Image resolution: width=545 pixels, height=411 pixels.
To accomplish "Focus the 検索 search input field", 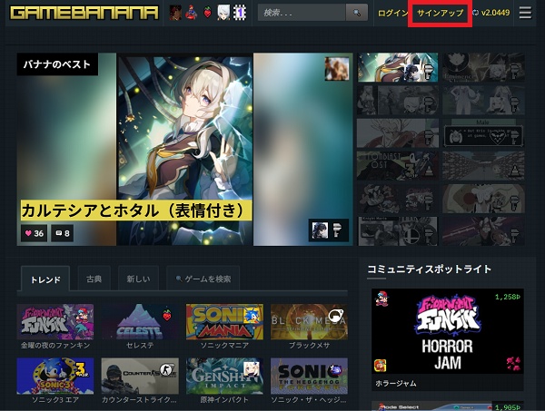I will 302,13.
